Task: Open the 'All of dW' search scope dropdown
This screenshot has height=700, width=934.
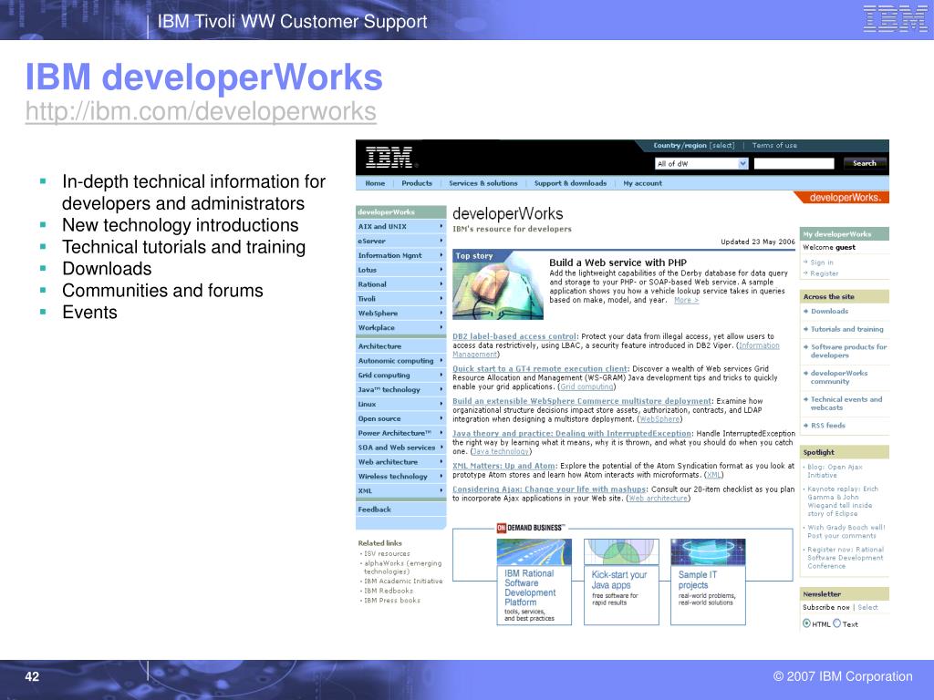Action: pos(701,164)
